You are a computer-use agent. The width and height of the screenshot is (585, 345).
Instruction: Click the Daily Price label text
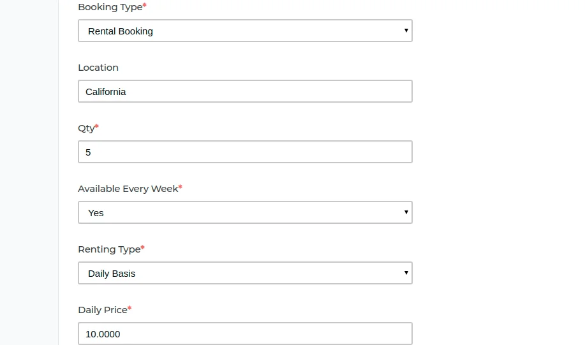tap(103, 310)
